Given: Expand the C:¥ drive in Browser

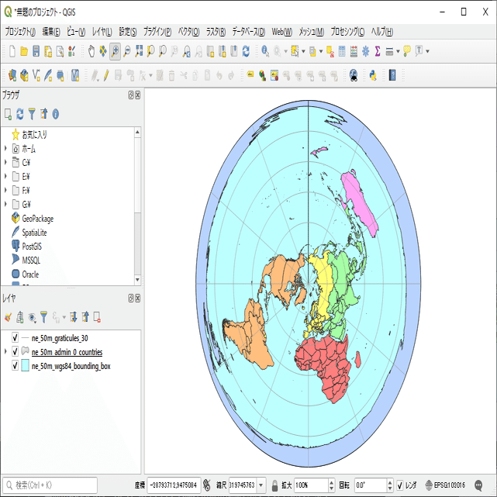Looking at the screenshot, I should point(5,162).
